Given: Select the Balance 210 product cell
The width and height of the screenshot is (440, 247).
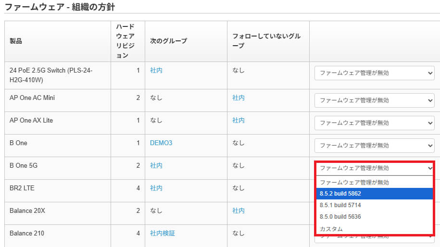Looking at the screenshot, I should coord(58,236).
